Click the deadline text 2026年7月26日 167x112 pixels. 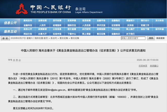point(44,108)
